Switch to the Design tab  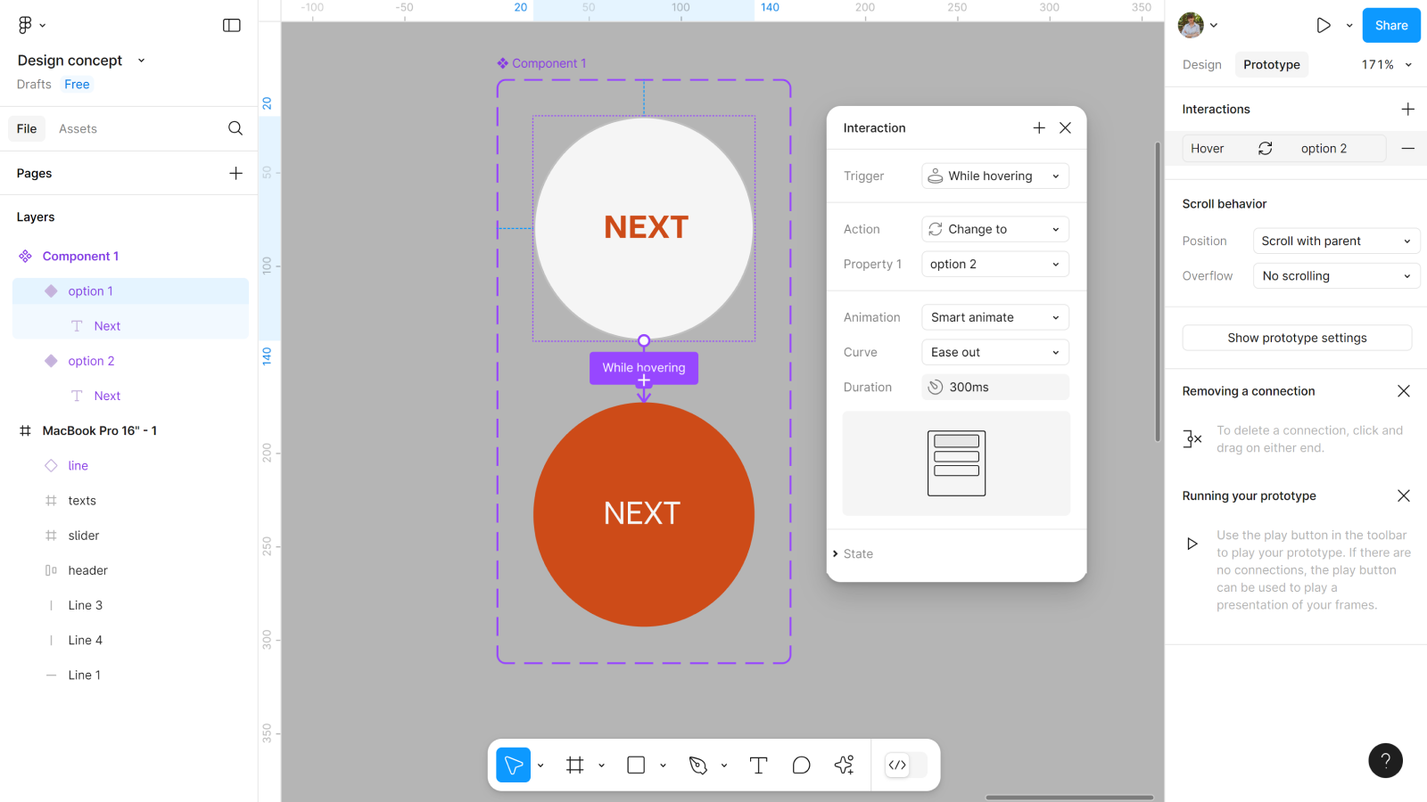pos(1201,64)
